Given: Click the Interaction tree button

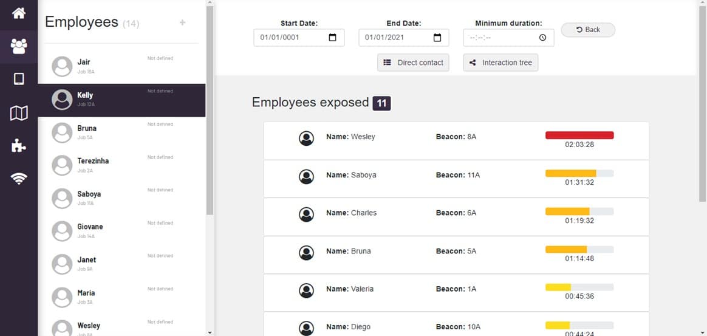Looking at the screenshot, I should tap(500, 63).
